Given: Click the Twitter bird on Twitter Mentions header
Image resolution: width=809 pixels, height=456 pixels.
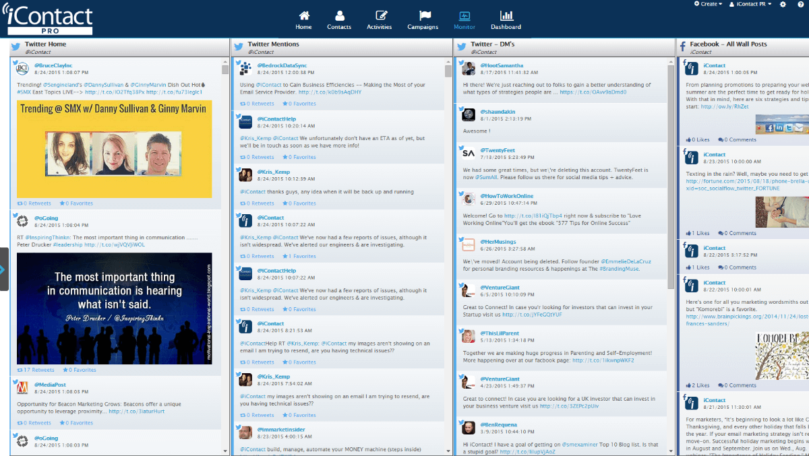Looking at the screenshot, I should pyautogui.click(x=239, y=46).
